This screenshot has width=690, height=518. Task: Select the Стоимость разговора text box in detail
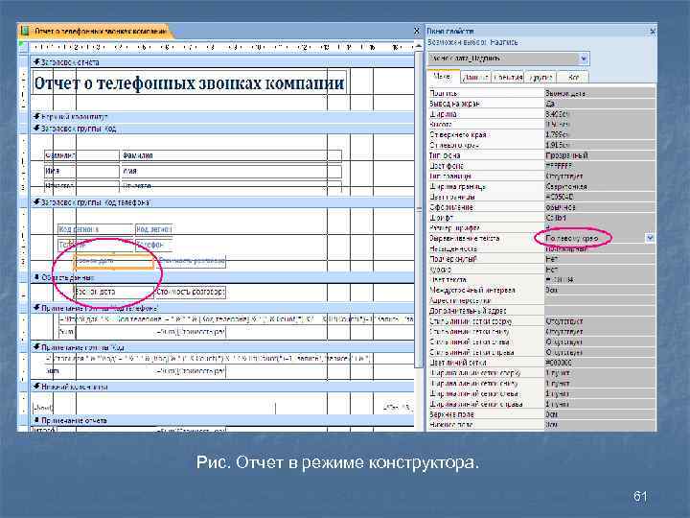point(191,292)
